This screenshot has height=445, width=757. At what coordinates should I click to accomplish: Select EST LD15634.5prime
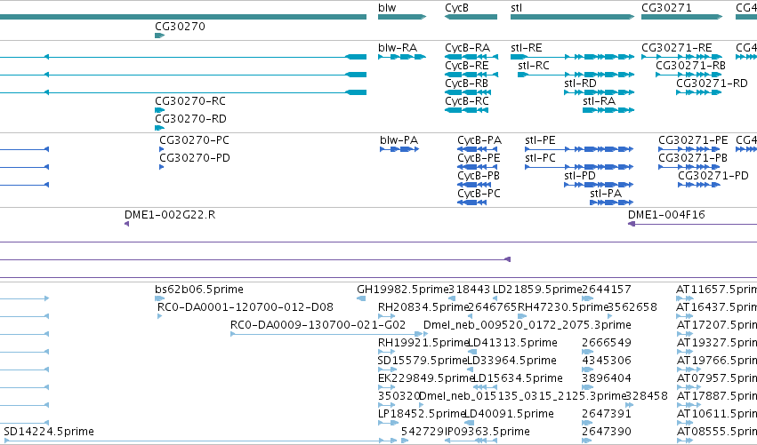(518, 378)
